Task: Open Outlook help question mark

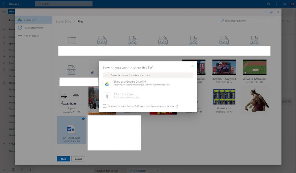Action: point(277,4)
